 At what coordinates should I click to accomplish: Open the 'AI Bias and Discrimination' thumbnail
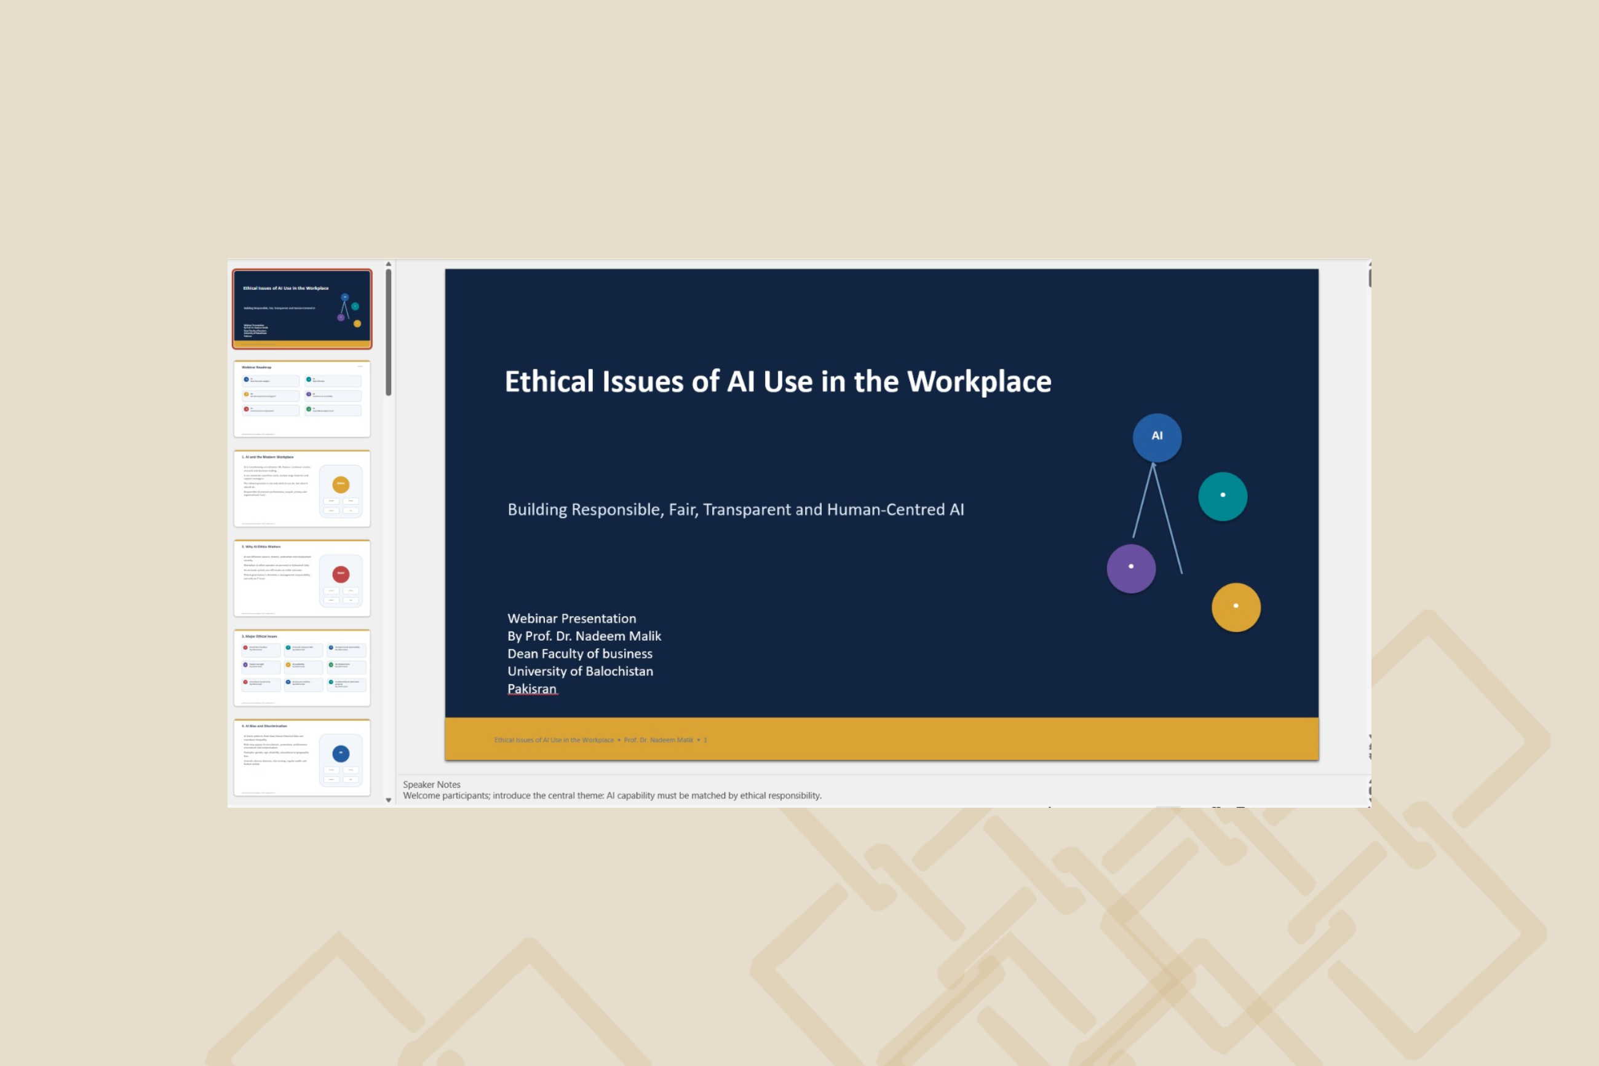coord(302,758)
